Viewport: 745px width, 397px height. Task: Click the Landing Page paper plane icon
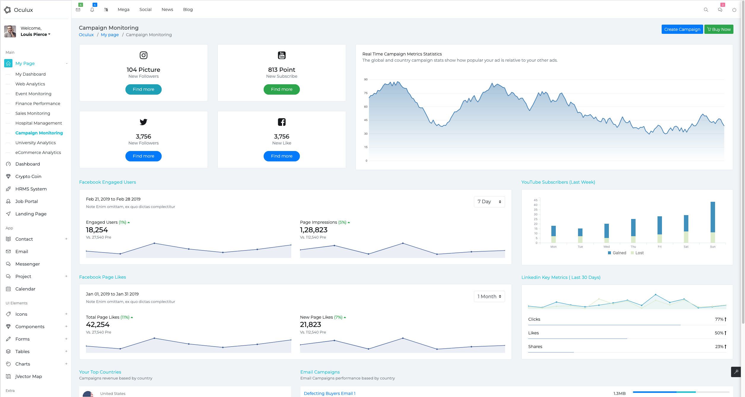(8, 214)
